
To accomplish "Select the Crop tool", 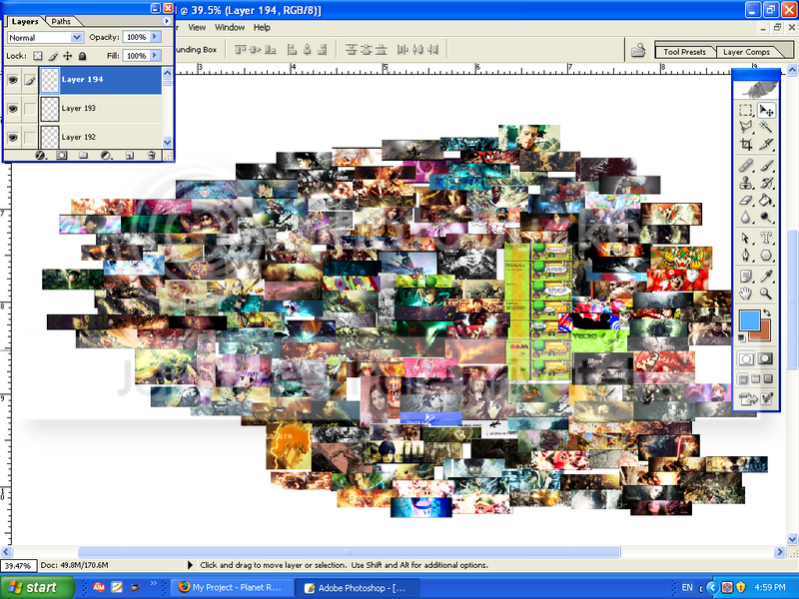I will coord(746,145).
